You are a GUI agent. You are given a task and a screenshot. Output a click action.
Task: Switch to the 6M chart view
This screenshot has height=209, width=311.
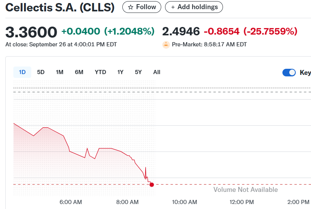tap(79, 72)
